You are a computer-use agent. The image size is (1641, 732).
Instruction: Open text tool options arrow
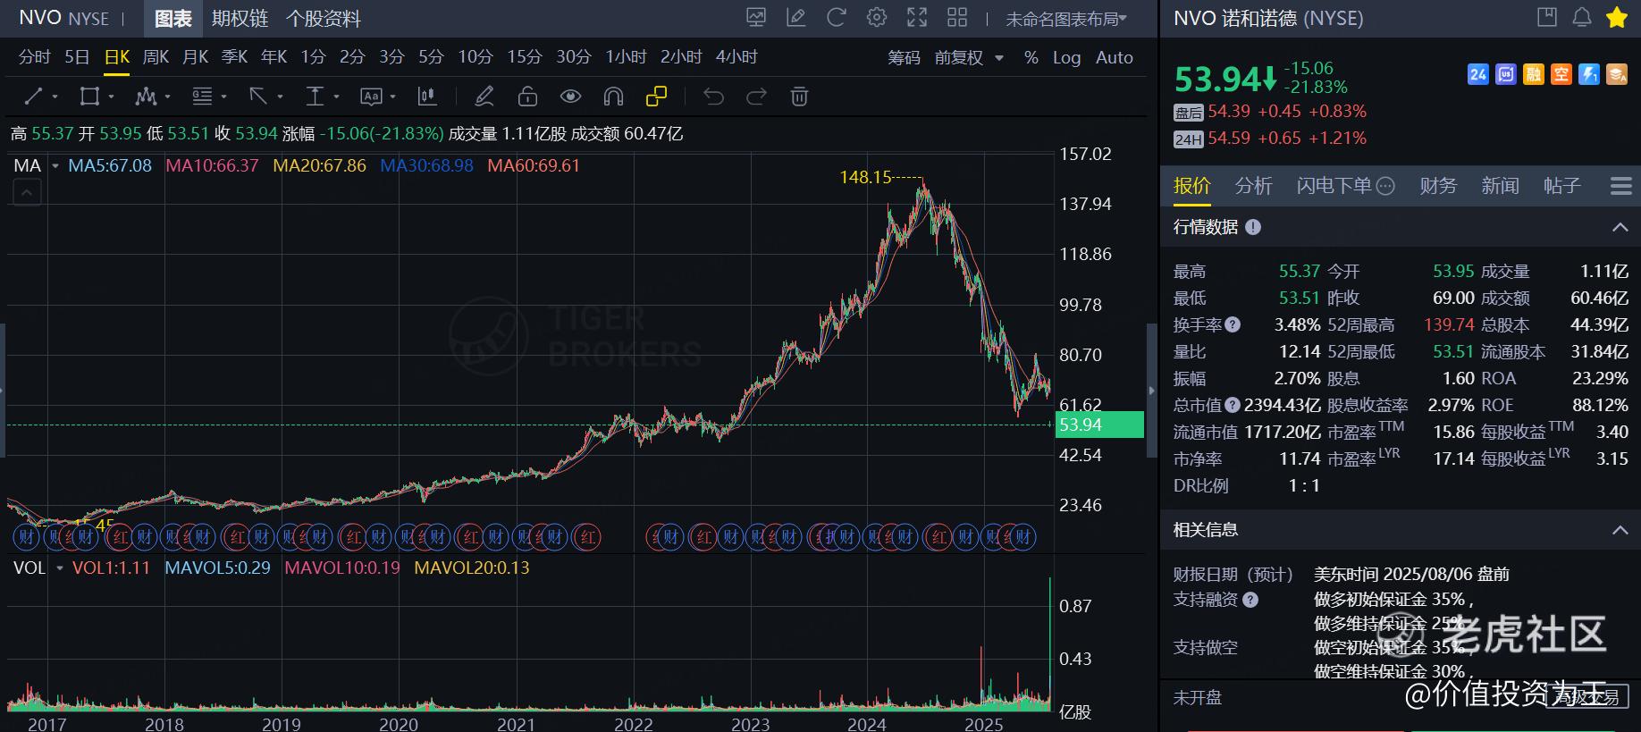(392, 97)
